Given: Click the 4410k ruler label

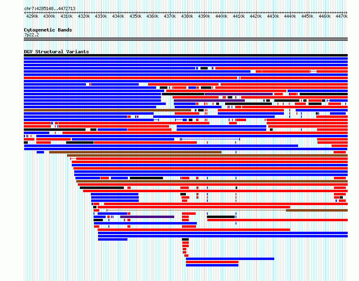Looking at the screenshot, I should (239, 16).
